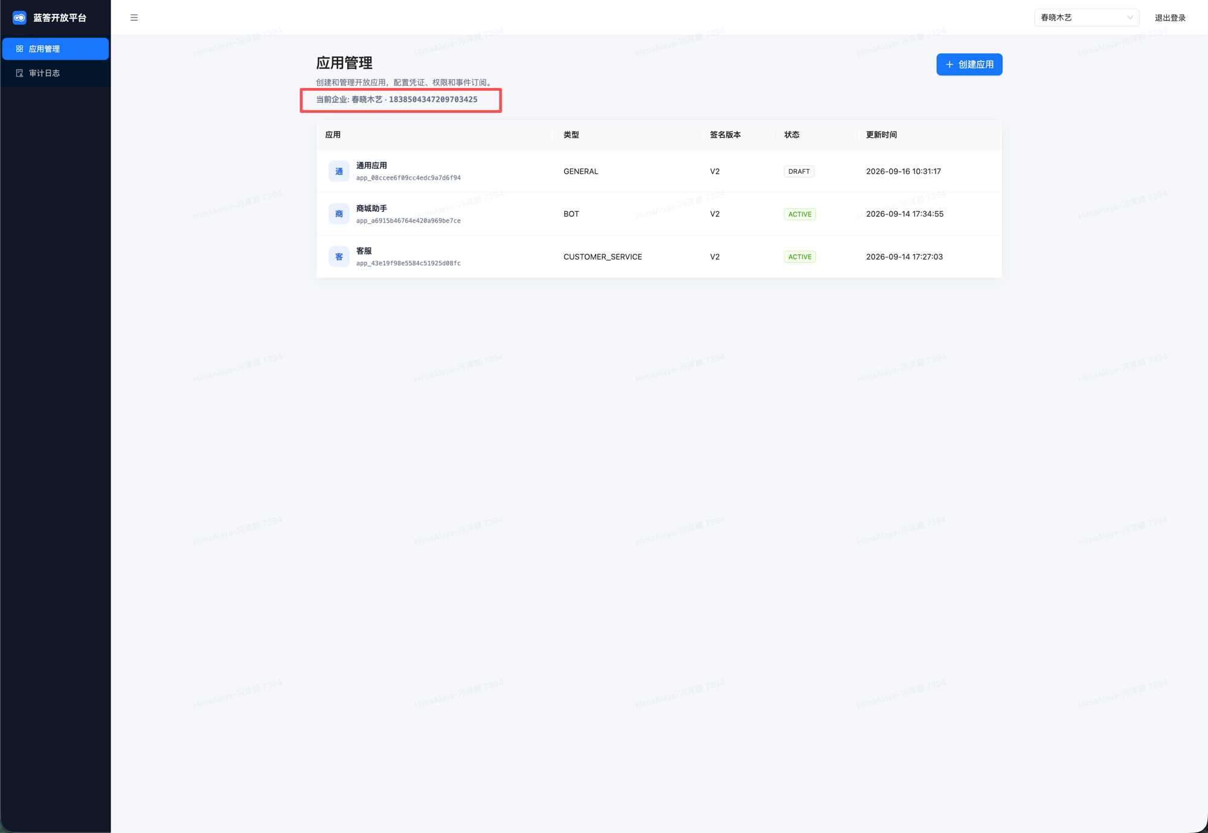Select app ID app_a6915b46764e420a969be7ce
Image resolution: width=1208 pixels, height=833 pixels.
[x=408, y=221]
